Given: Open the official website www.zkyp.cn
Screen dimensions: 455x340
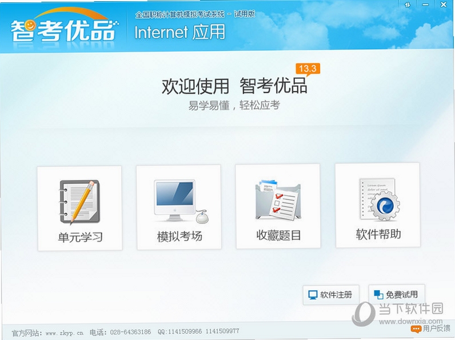Looking at the screenshot, I should point(65,333).
